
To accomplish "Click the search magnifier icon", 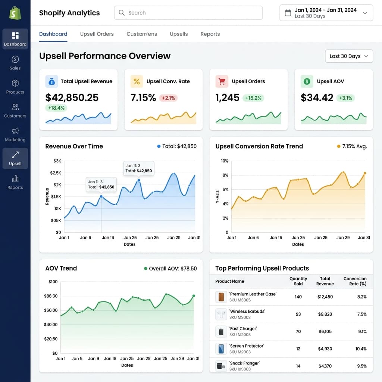I will [122, 13].
